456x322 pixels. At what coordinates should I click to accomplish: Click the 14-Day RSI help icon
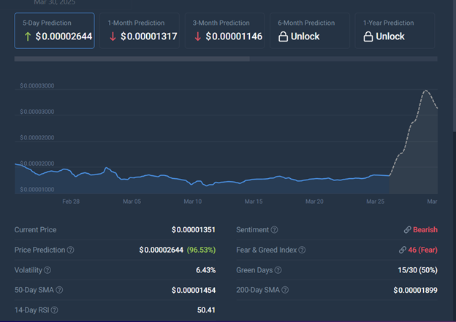pyautogui.click(x=56, y=310)
